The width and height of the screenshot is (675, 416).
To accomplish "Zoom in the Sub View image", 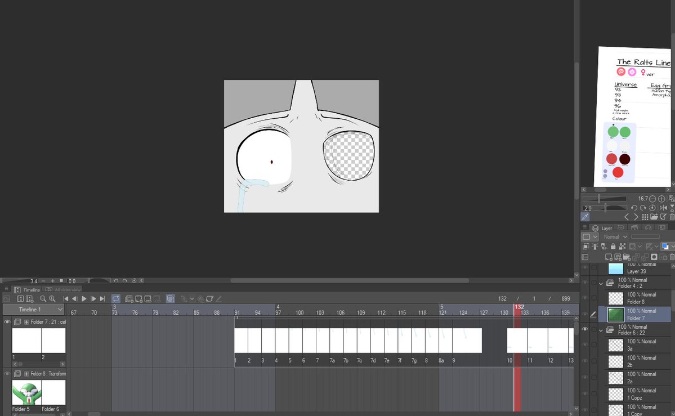I will (661, 199).
